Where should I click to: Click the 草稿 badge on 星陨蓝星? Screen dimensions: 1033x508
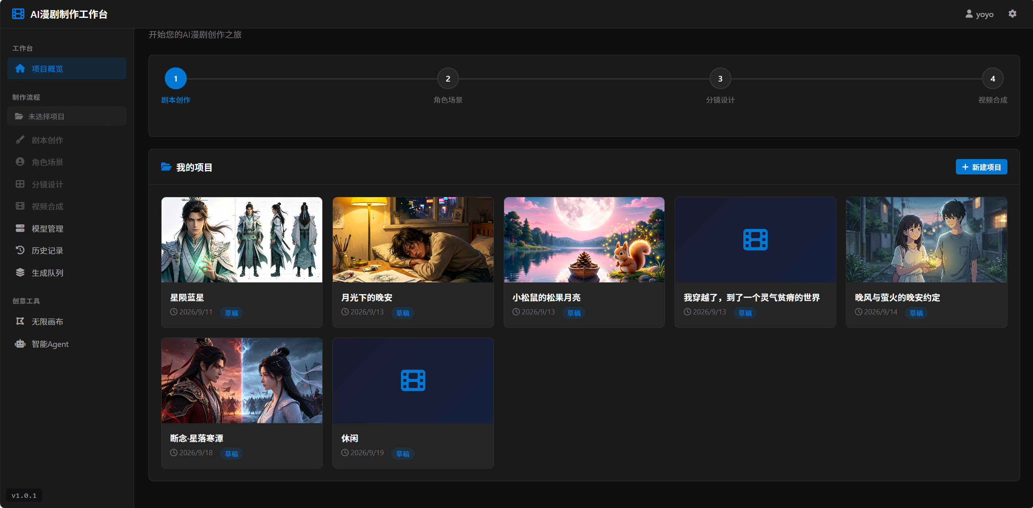[x=231, y=313]
